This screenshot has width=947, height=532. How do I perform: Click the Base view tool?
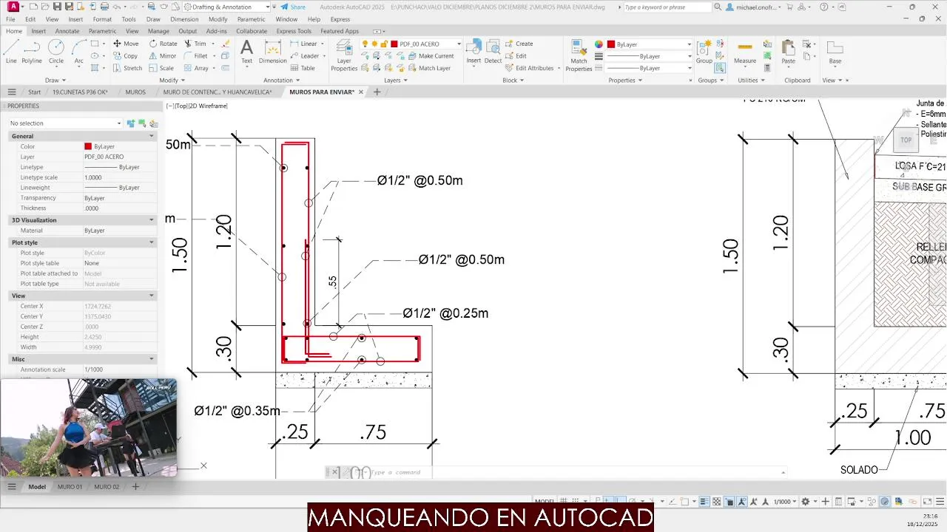click(x=835, y=52)
